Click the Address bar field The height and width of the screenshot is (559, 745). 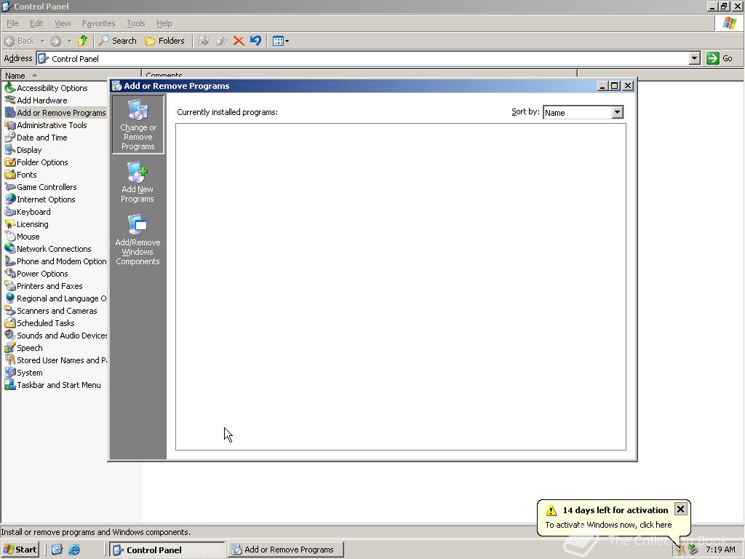[363, 58]
